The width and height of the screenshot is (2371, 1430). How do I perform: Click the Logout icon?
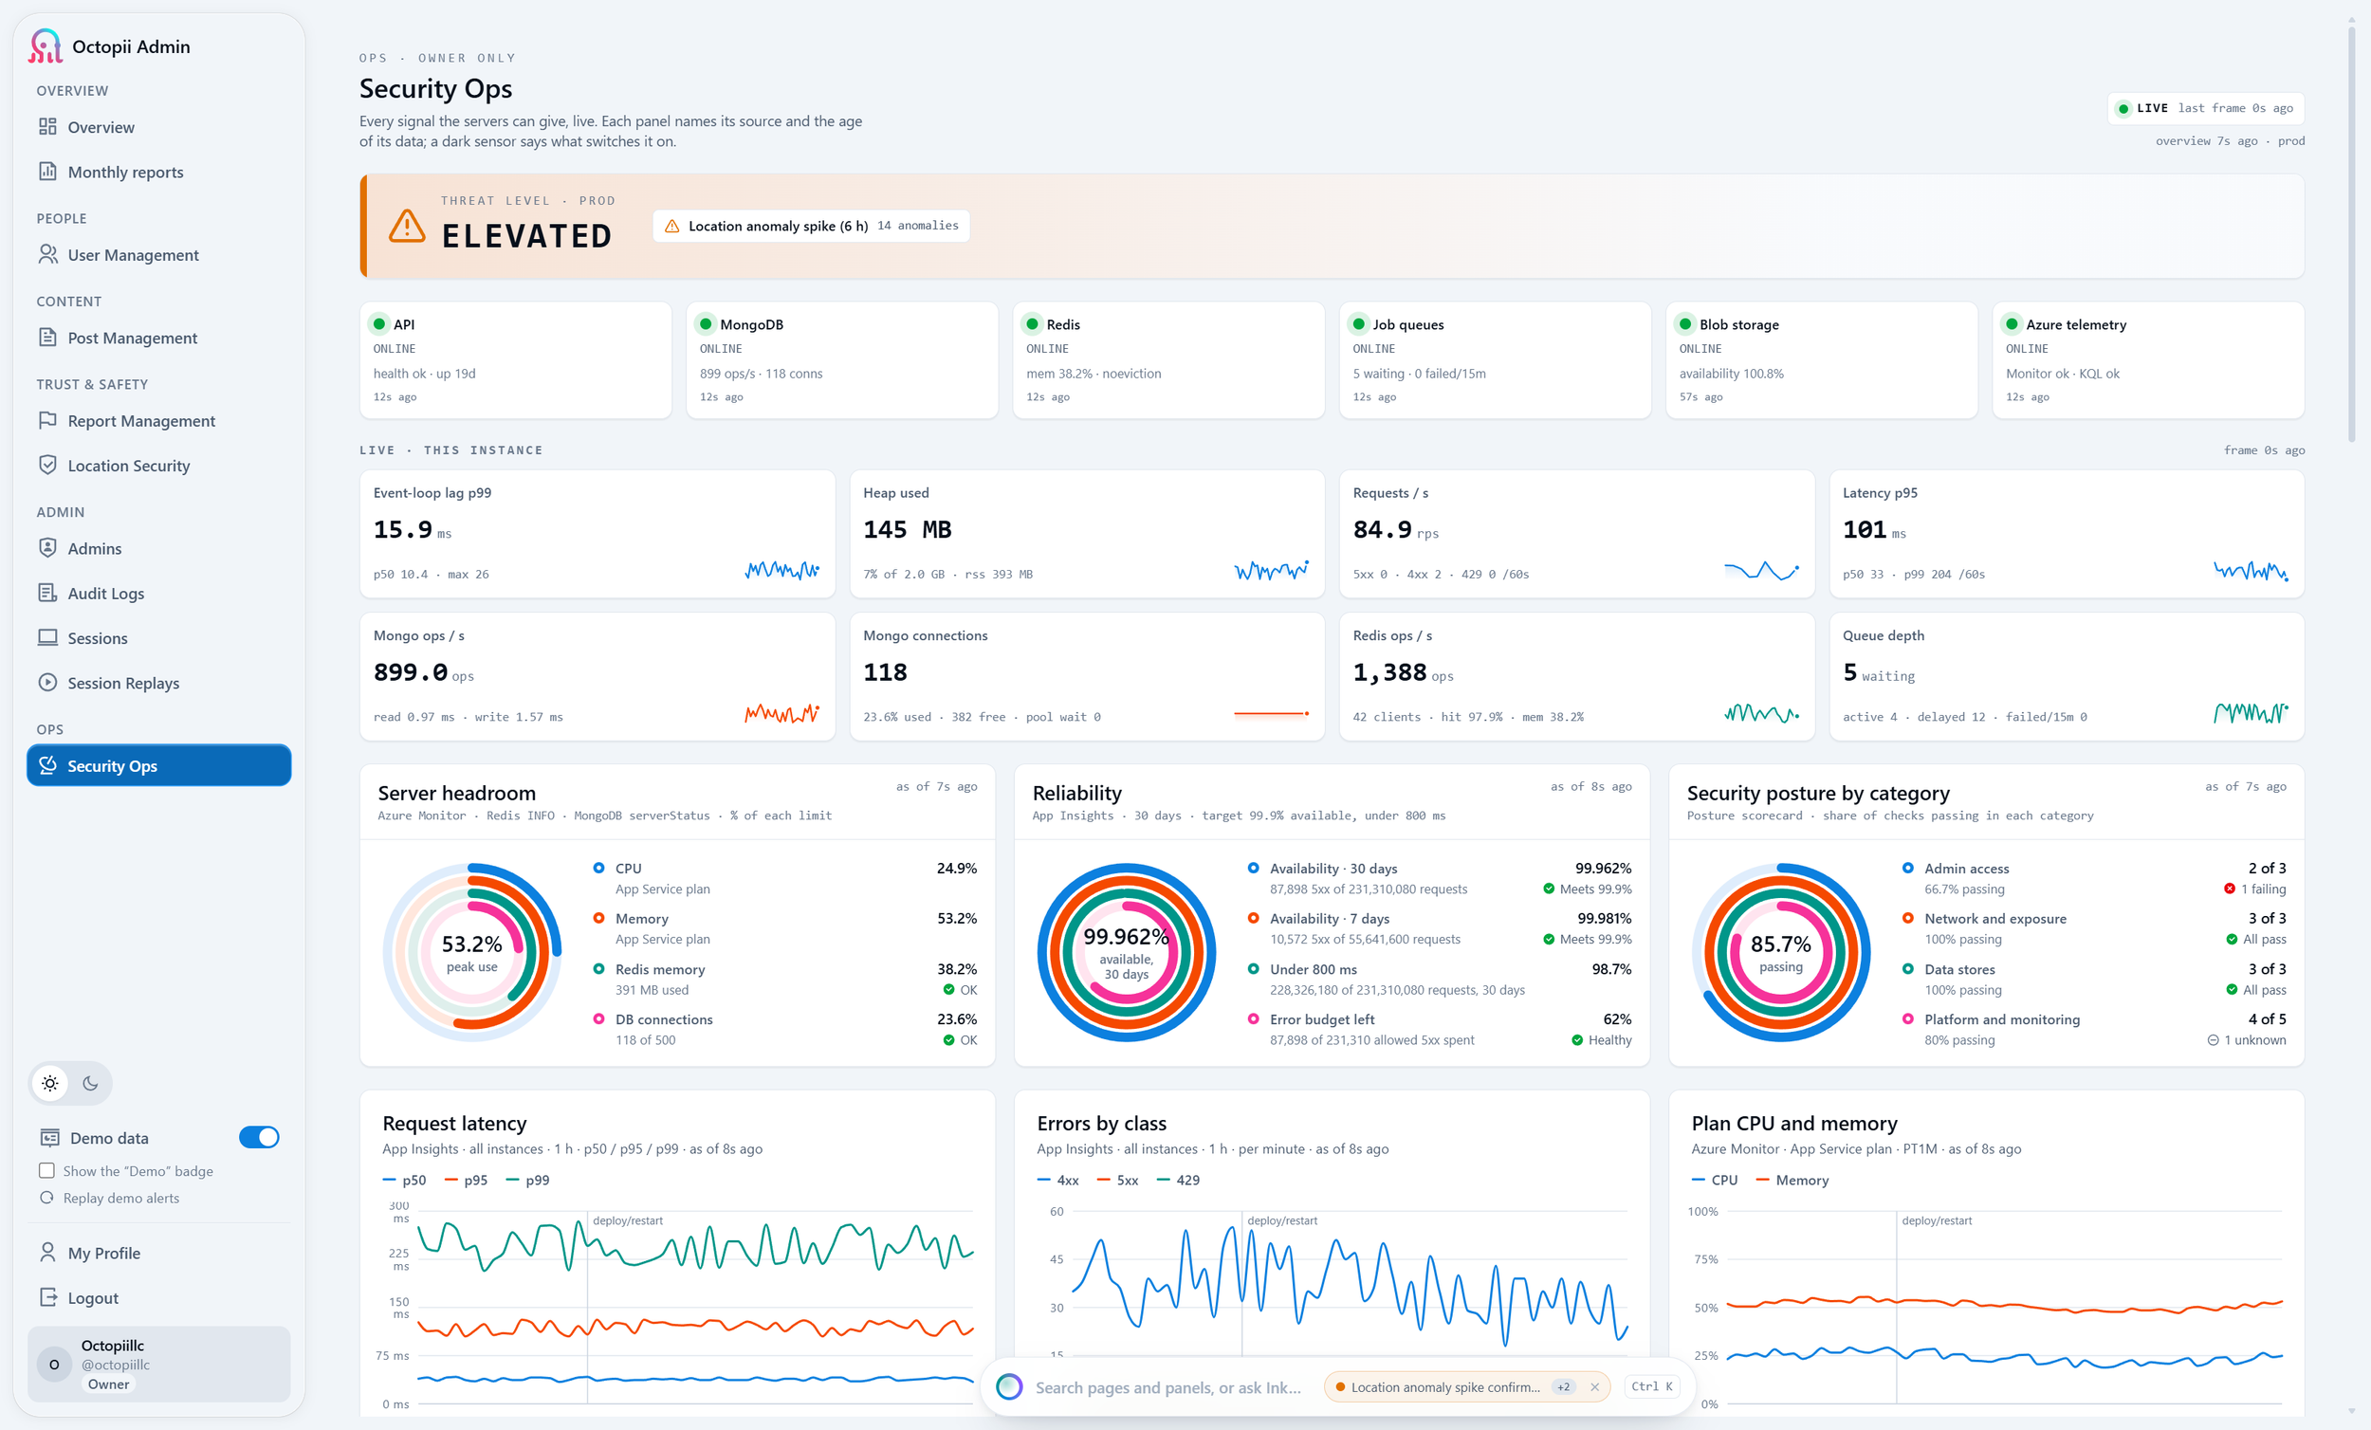pos(47,1297)
